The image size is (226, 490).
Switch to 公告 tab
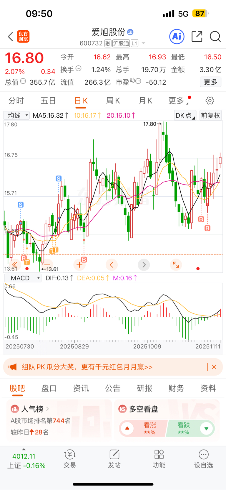pos(113,388)
